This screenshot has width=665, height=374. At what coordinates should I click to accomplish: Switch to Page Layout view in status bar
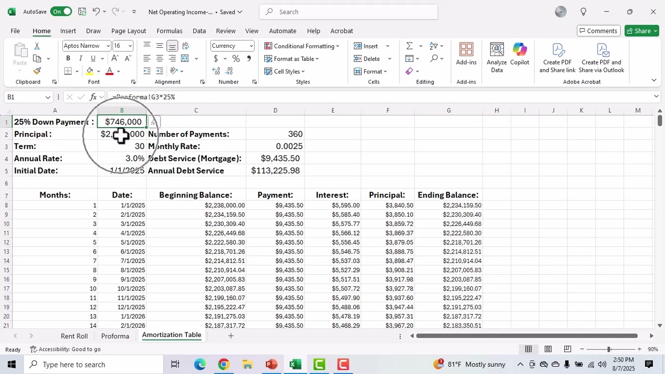pyautogui.click(x=548, y=349)
